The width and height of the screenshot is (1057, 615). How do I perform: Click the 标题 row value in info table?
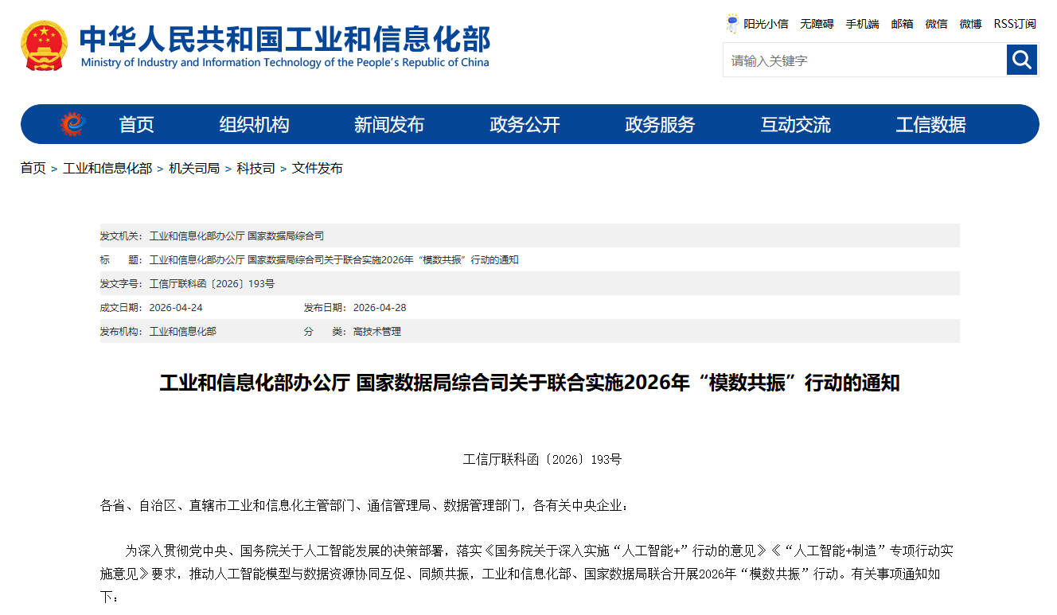(333, 260)
